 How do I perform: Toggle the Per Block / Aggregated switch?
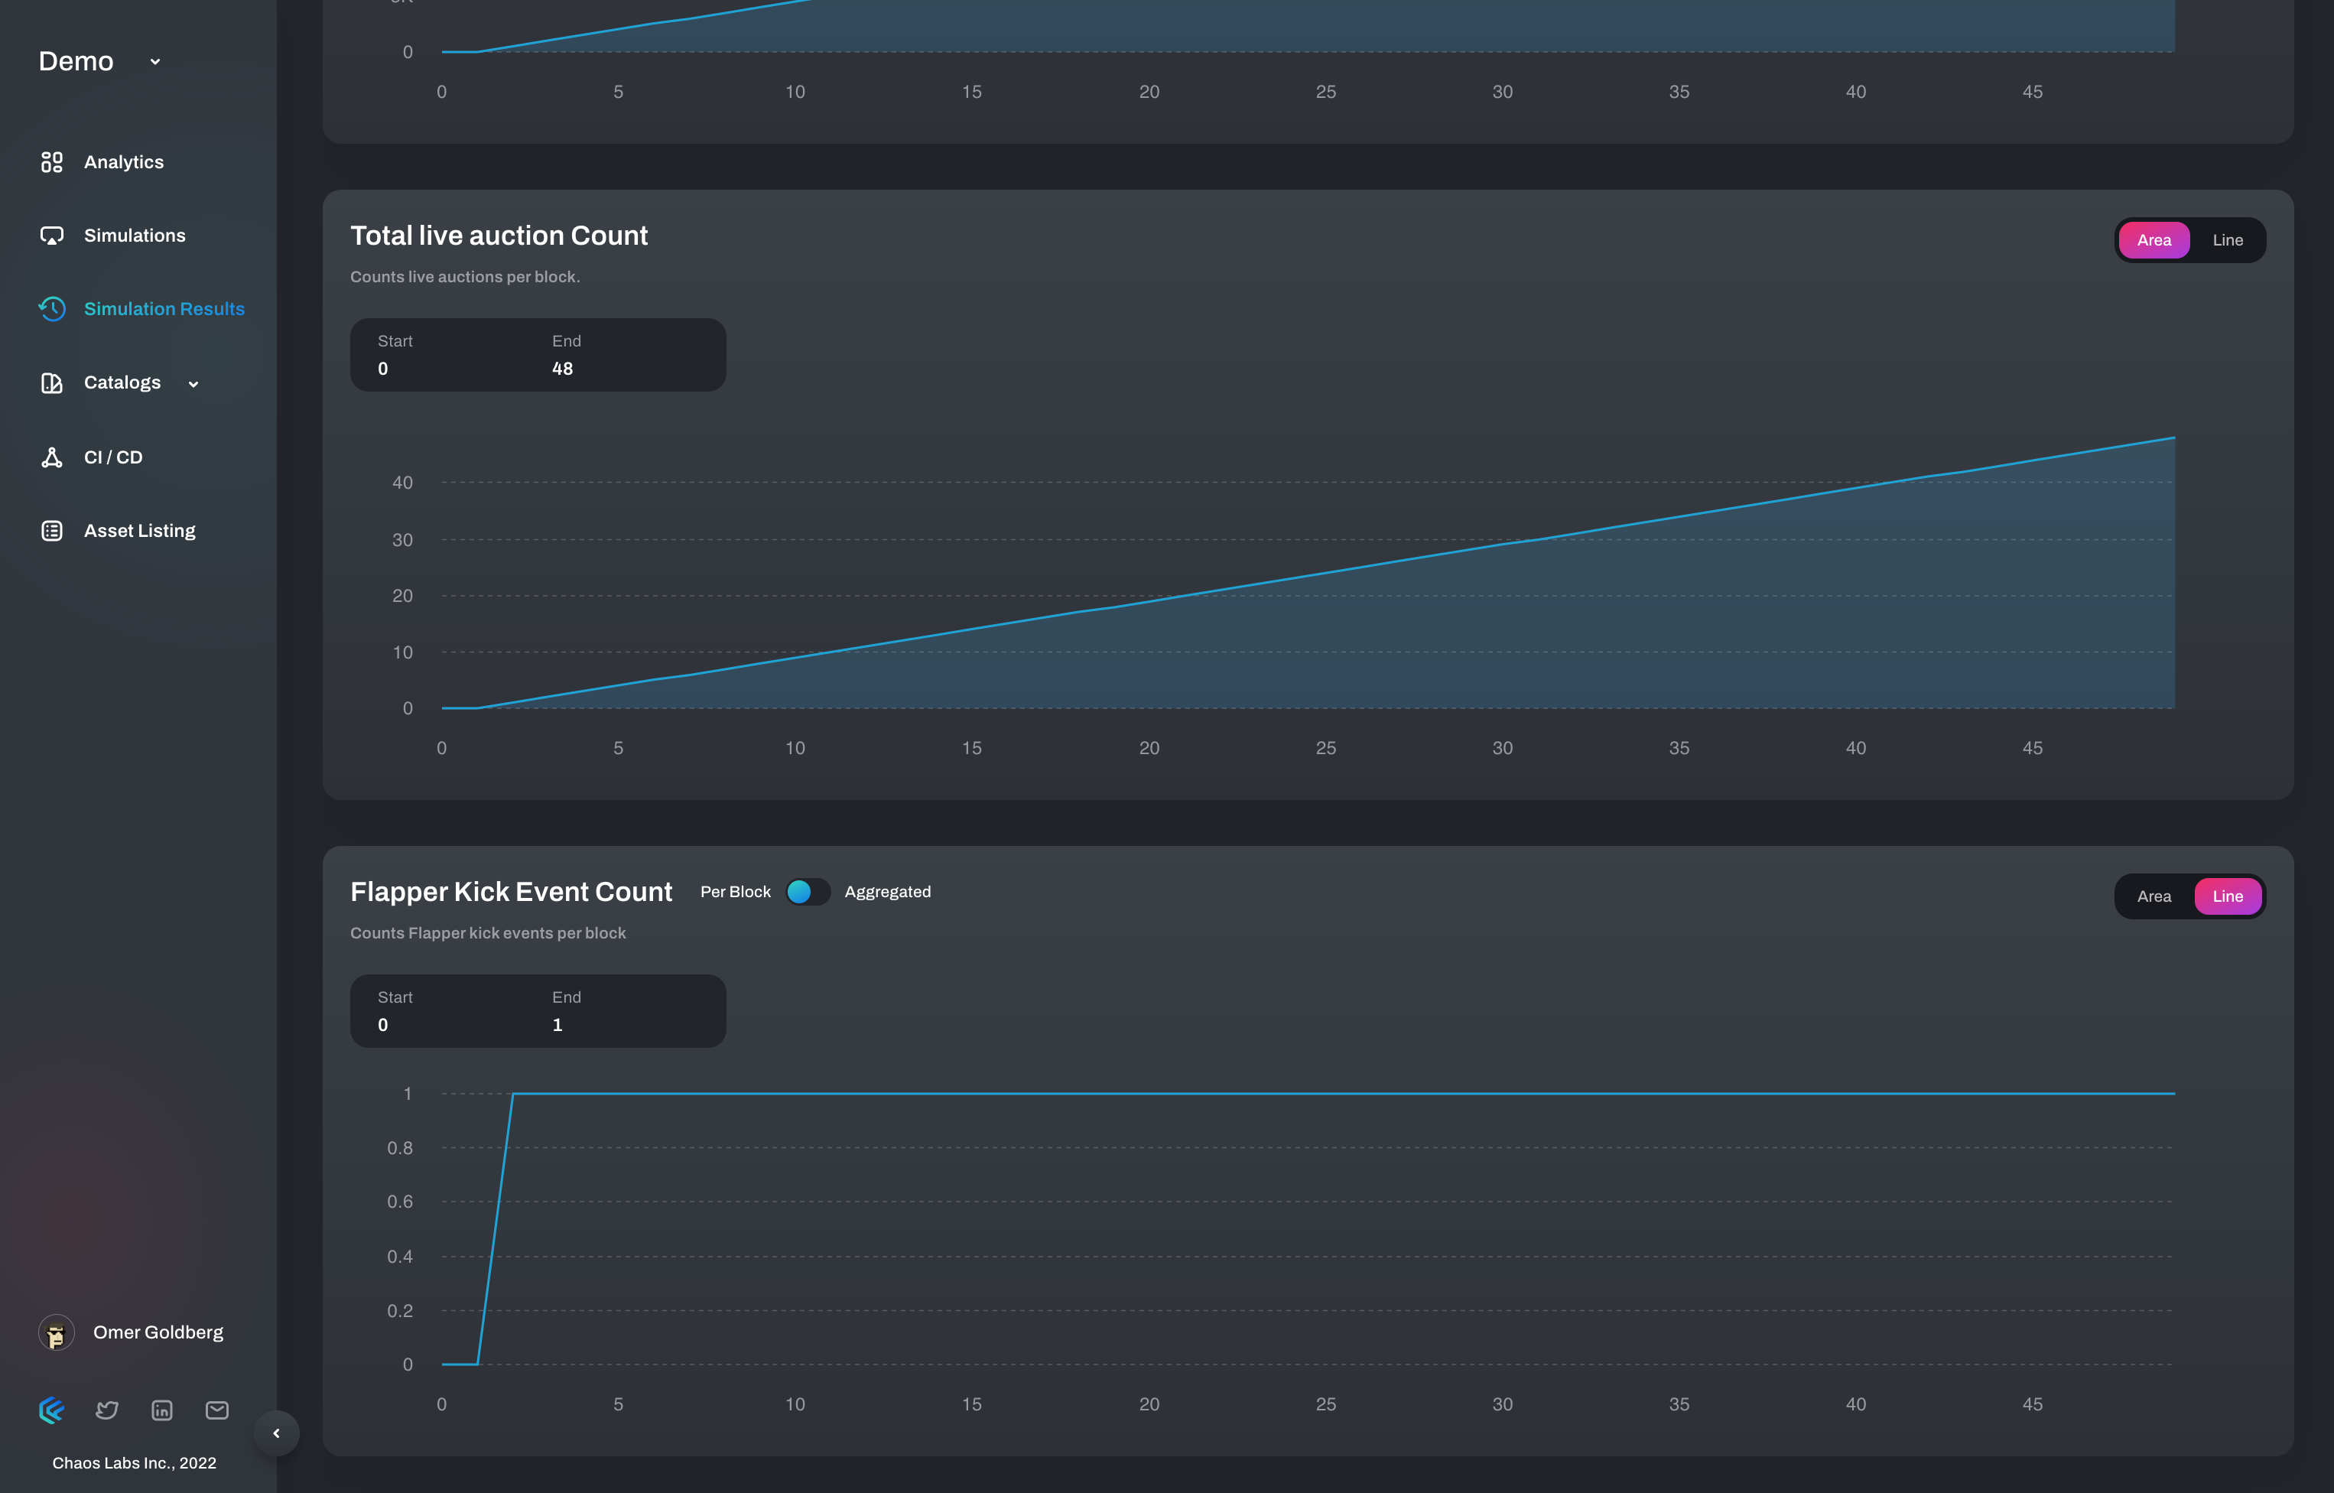coord(807,892)
